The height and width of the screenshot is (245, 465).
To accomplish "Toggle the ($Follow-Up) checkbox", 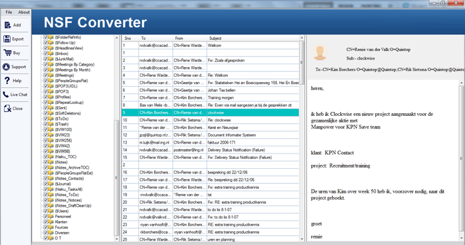I will (46, 42).
